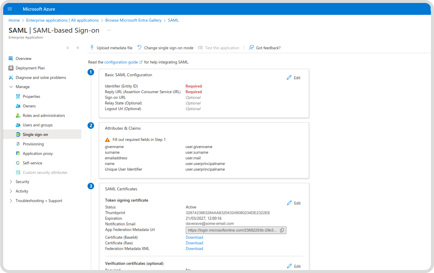
Task: Edit Verification certificates (optional)
Action: point(294,266)
